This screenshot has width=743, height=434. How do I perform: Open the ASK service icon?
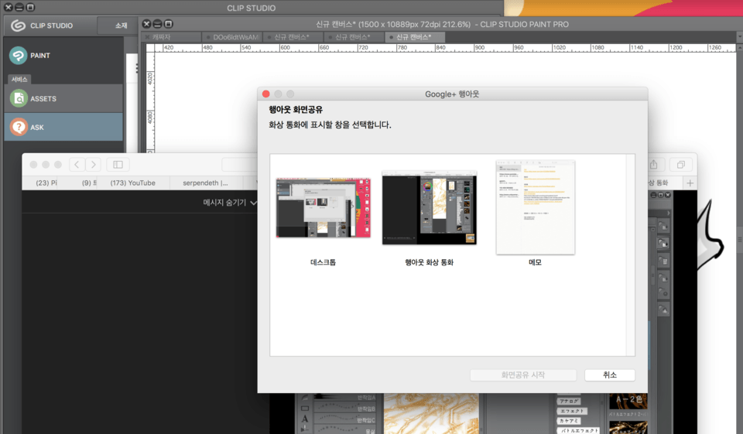(x=19, y=127)
